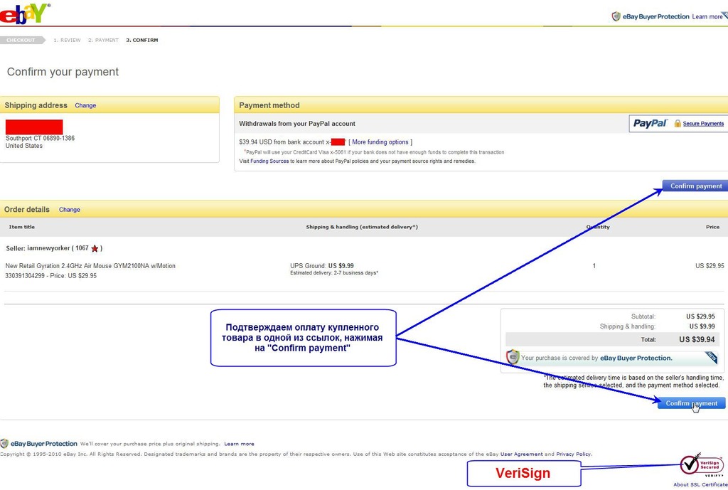Open the Privacy Policy link
The width and height of the screenshot is (728, 490).
coord(574,454)
